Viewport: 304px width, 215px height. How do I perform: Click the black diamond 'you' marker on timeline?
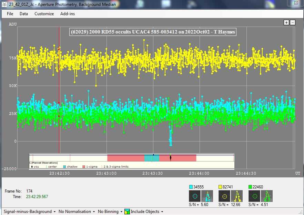click(171, 158)
